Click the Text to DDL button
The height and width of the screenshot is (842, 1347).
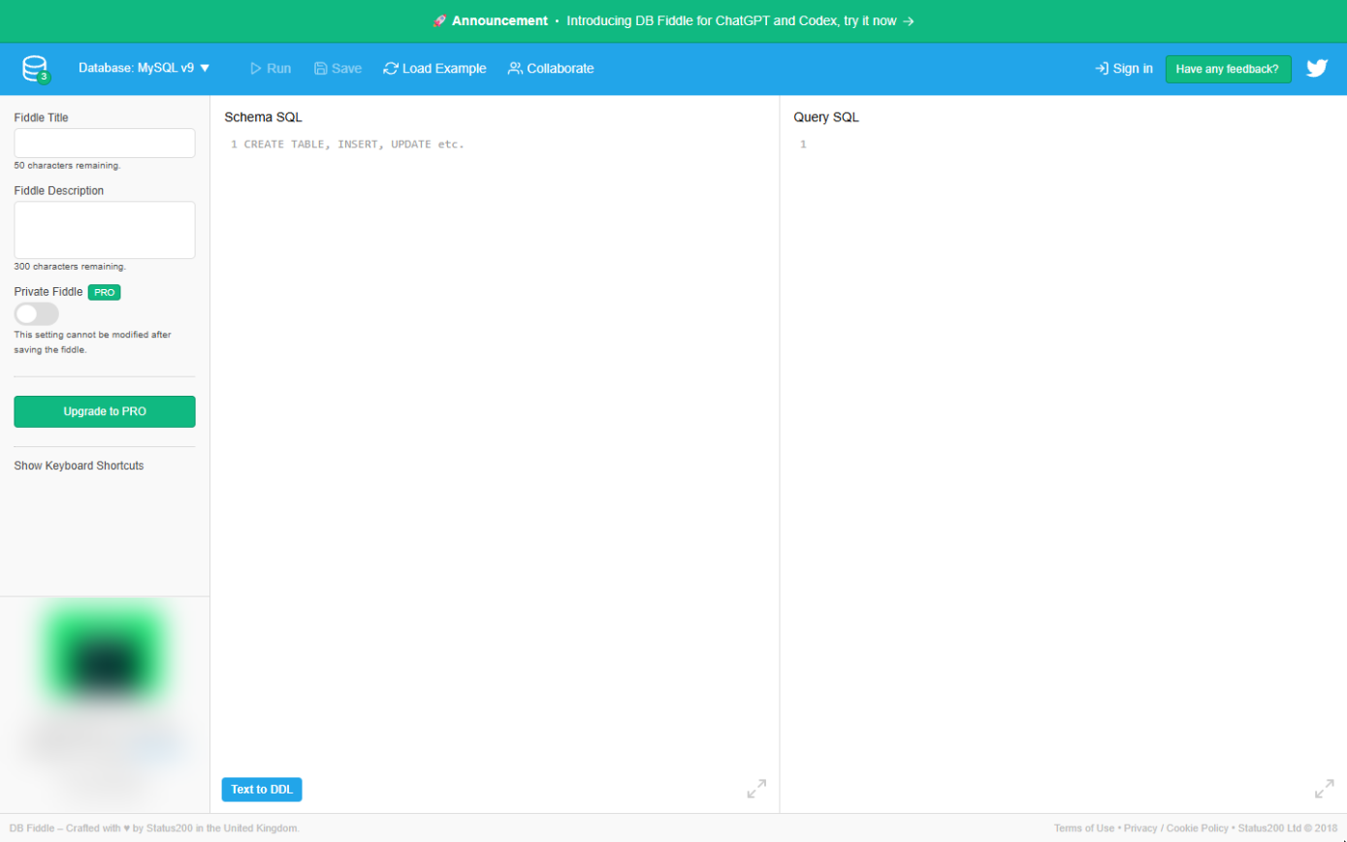[262, 790]
